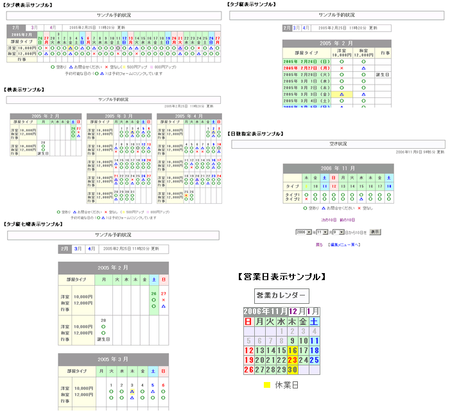Click the red X for 2005年2月27日 in タブ縦表示サンプル

[x=342, y=68]
